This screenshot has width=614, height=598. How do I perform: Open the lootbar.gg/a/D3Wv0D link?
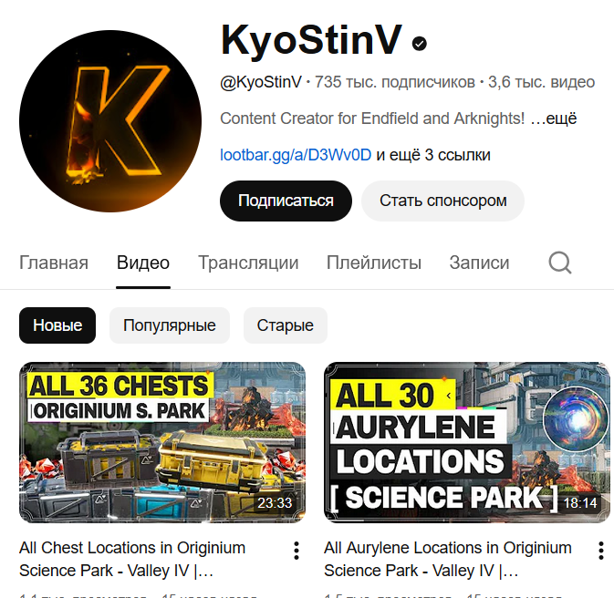click(296, 155)
